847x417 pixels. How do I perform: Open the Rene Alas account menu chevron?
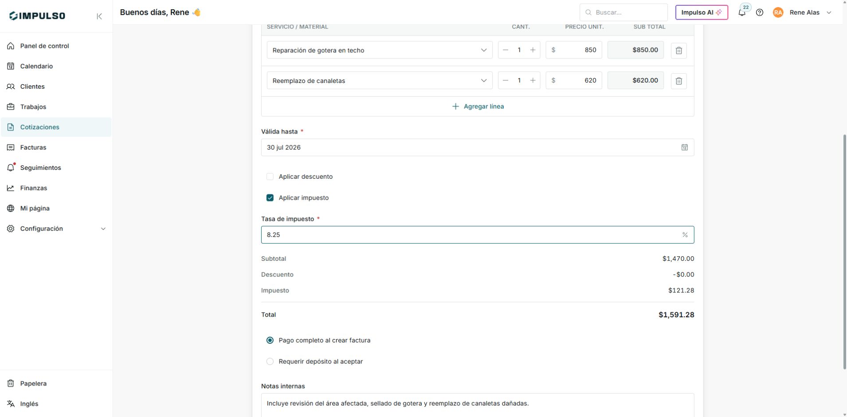pos(829,12)
